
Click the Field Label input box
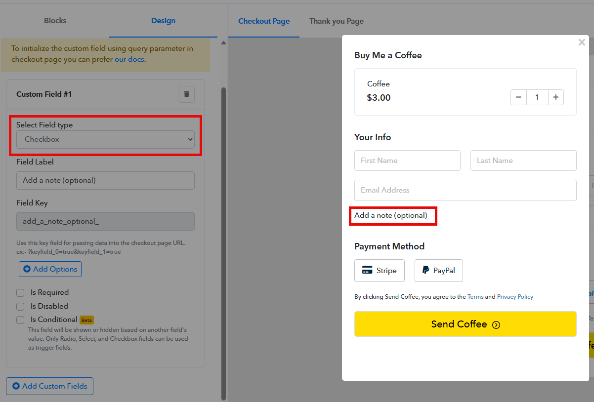(x=105, y=180)
